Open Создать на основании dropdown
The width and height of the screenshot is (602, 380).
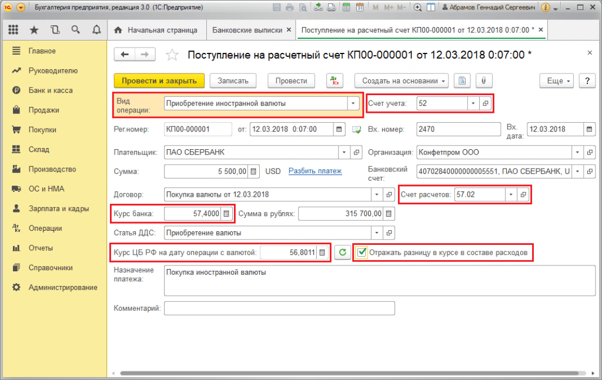[401, 81]
